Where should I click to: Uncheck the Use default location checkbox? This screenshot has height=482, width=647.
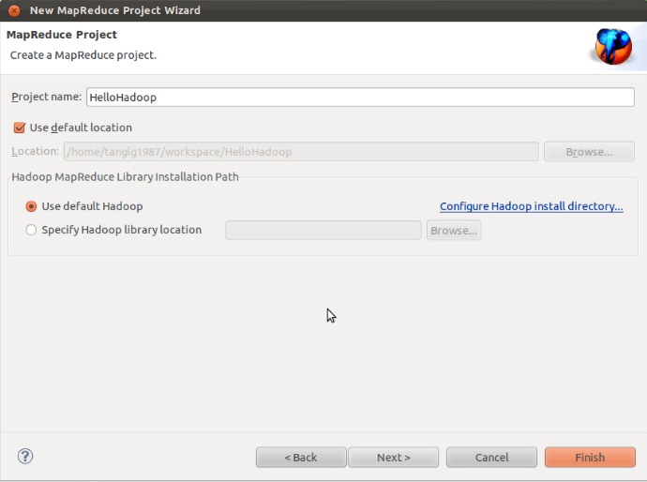[x=20, y=128]
